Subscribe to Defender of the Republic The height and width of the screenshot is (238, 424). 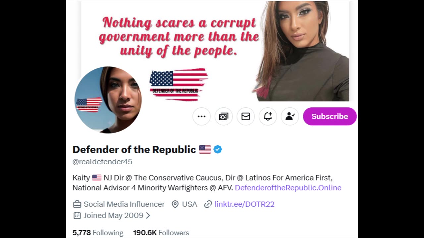tap(330, 116)
